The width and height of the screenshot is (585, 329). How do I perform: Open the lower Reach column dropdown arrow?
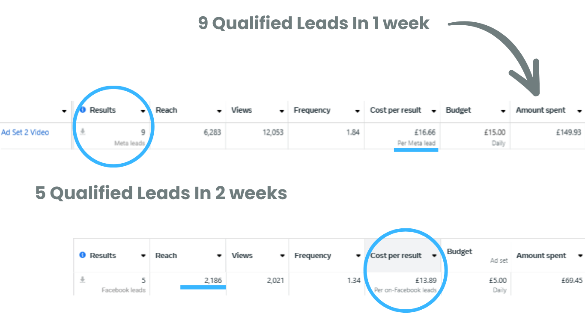click(219, 256)
